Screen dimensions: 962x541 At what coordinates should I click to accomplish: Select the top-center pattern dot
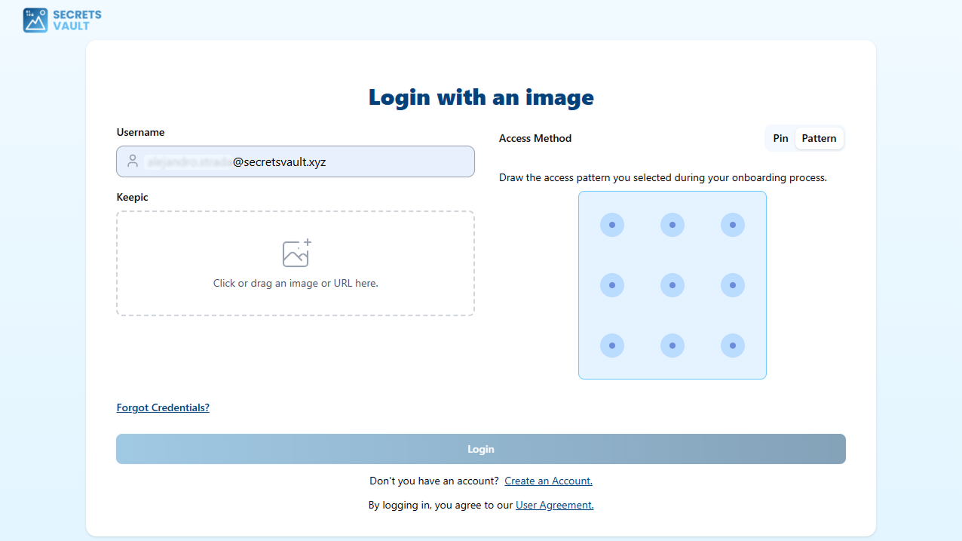(672, 225)
